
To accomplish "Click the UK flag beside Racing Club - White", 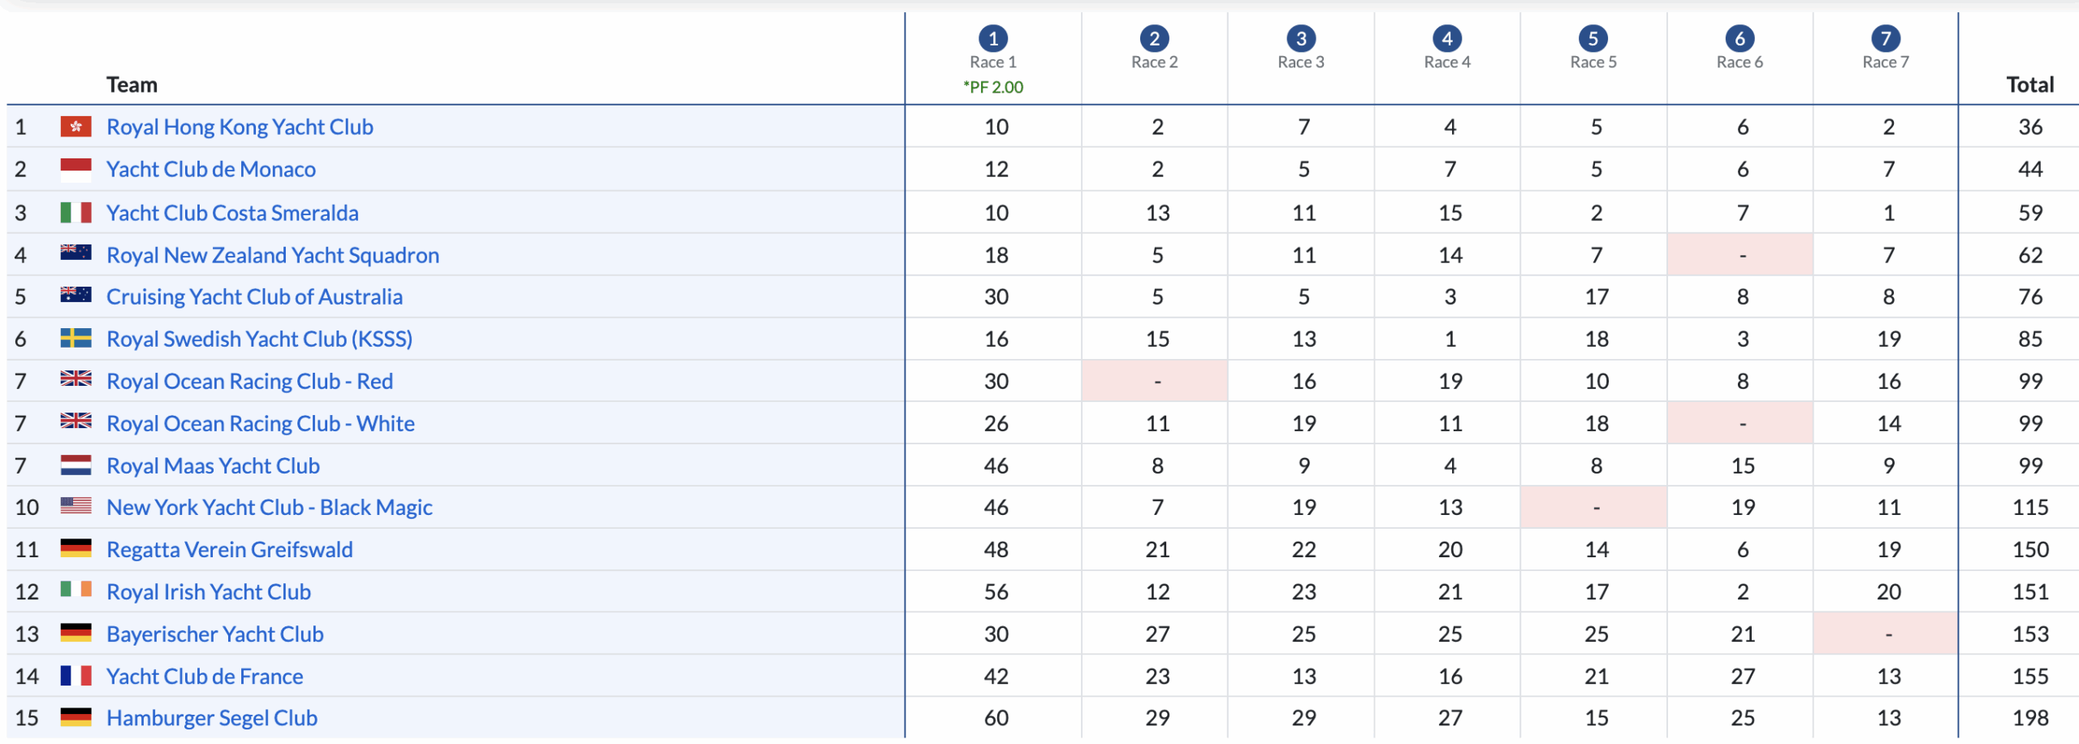I will point(76,421).
